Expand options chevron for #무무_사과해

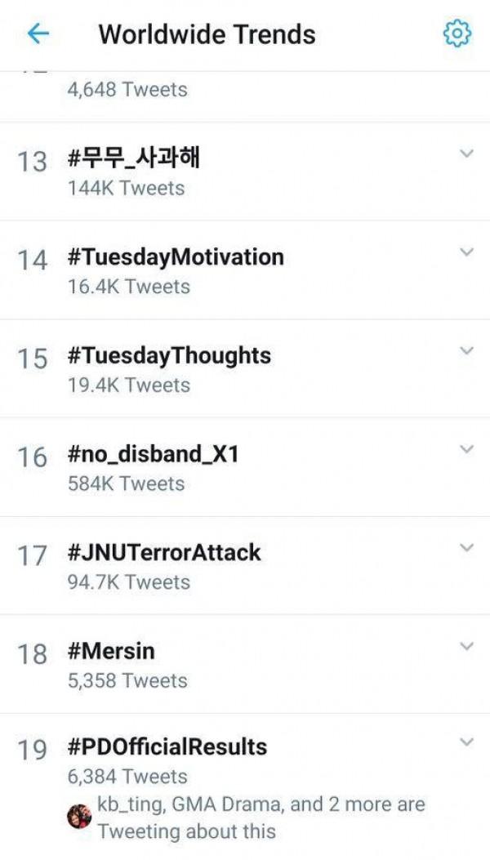click(466, 154)
